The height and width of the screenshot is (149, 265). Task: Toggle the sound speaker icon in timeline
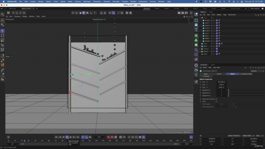(90, 137)
